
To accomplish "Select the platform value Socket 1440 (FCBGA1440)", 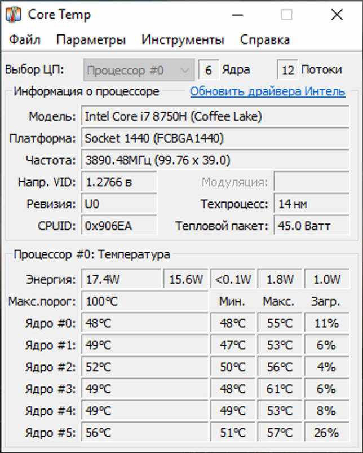I will click(215, 138).
